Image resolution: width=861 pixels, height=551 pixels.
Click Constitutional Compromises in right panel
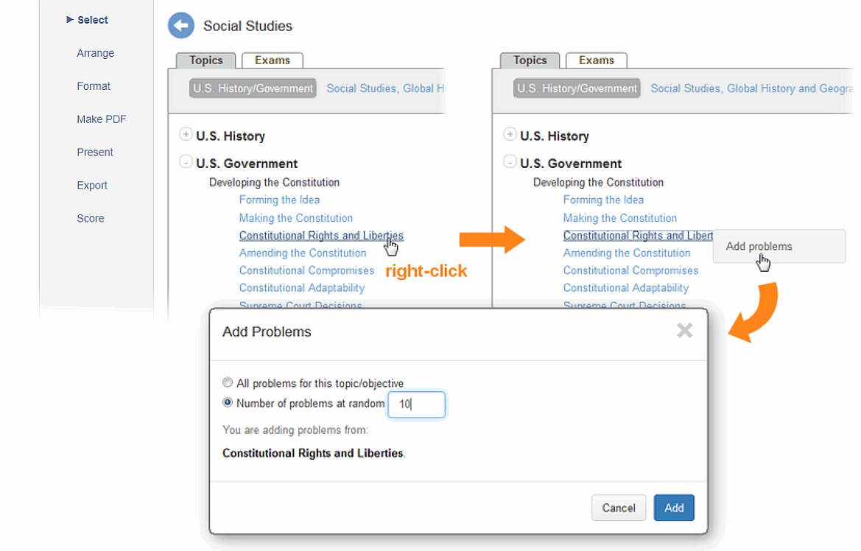[x=630, y=270]
